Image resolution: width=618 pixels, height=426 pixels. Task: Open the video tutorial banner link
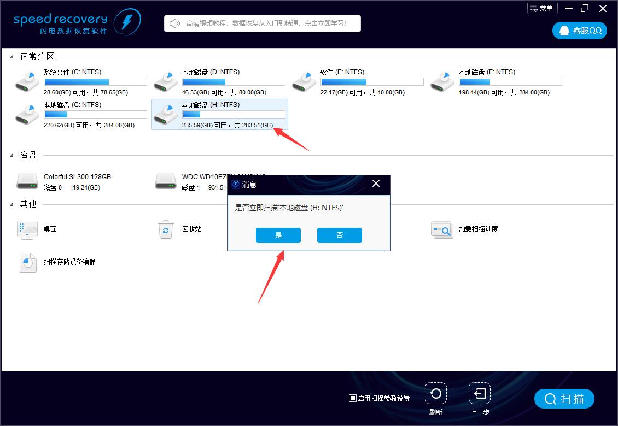coord(266,23)
